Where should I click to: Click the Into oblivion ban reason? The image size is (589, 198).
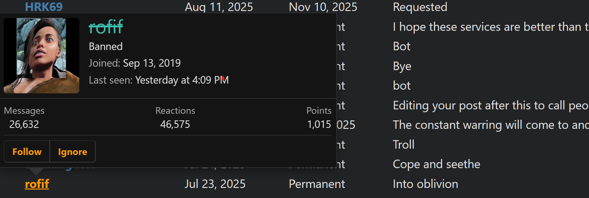[x=425, y=184]
